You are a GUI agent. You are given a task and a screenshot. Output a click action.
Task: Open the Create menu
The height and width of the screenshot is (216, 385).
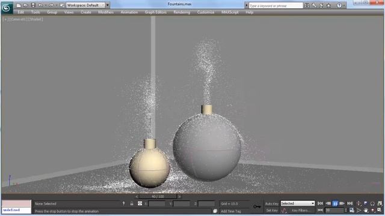point(86,12)
